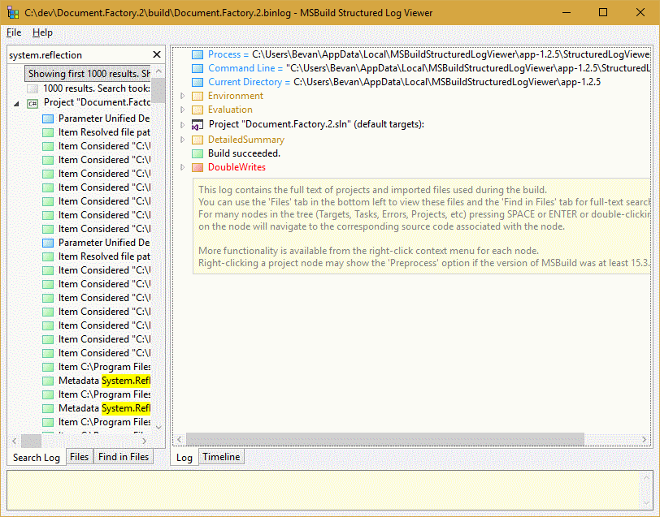Click the search results vertical scrollbar up arrow
Image resolution: width=660 pixels, height=517 pixels.
tap(158, 71)
